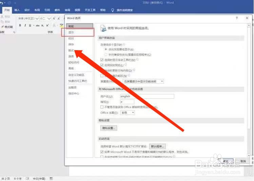254x181 pixels.
Task: Click the 默认程序... button
Action: 157,146
